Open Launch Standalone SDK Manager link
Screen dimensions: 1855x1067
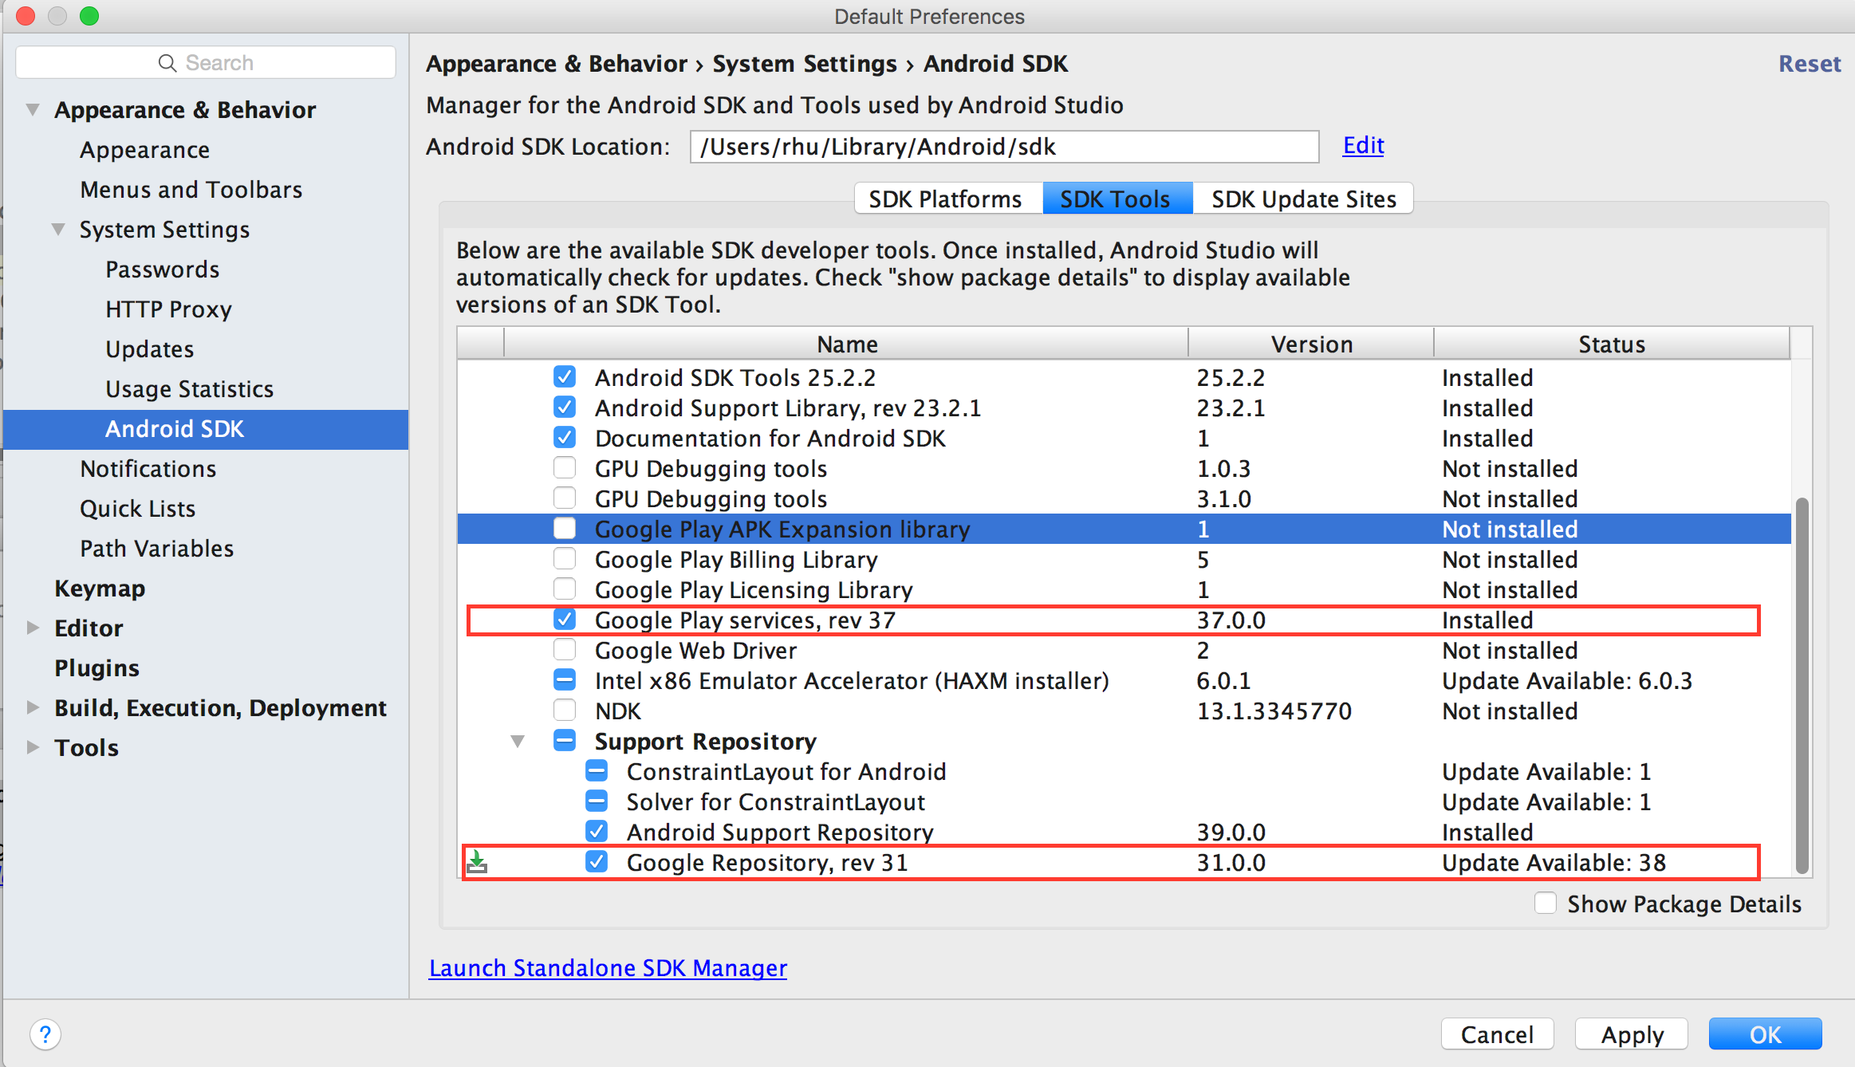[608, 967]
